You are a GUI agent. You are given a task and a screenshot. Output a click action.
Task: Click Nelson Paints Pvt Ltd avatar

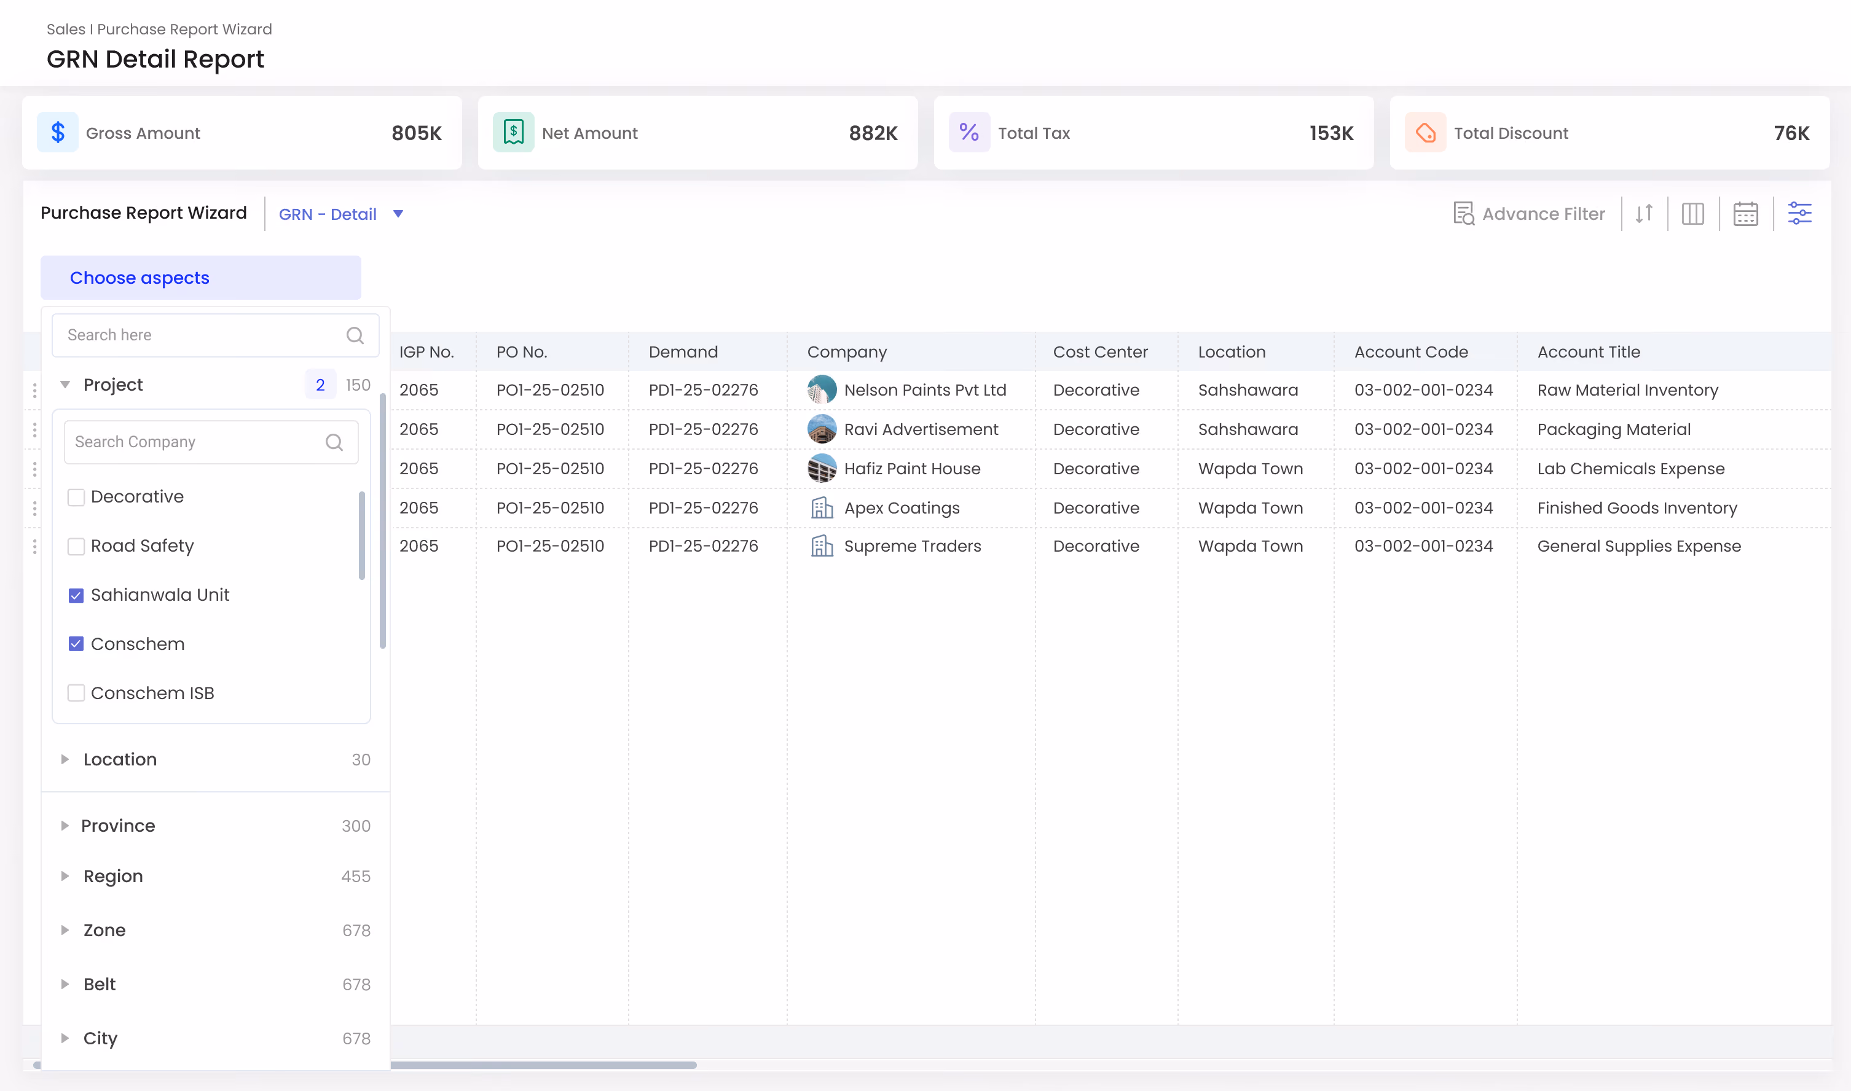(822, 389)
